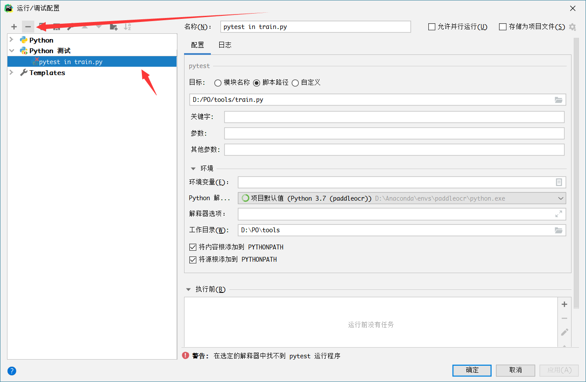Collapse the 执行前 section
This screenshot has height=382, width=586.
coord(188,289)
